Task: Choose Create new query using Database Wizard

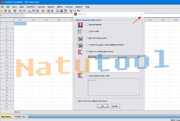Action: pos(87,45)
